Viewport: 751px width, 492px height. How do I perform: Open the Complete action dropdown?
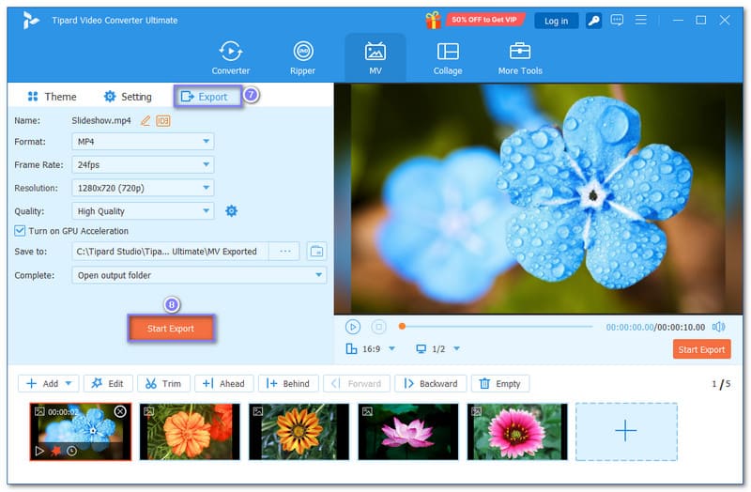[x=199, y=275]
